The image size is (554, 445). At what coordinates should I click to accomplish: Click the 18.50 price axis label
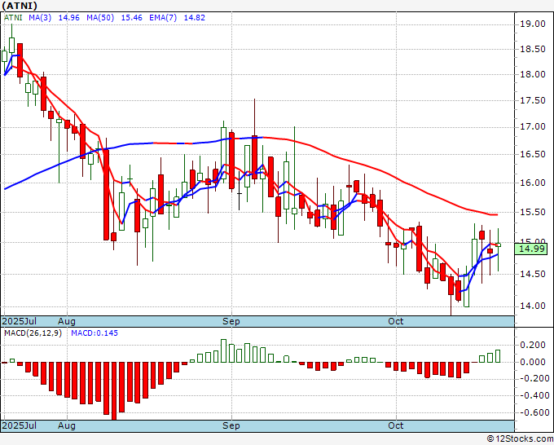[533, 49]
